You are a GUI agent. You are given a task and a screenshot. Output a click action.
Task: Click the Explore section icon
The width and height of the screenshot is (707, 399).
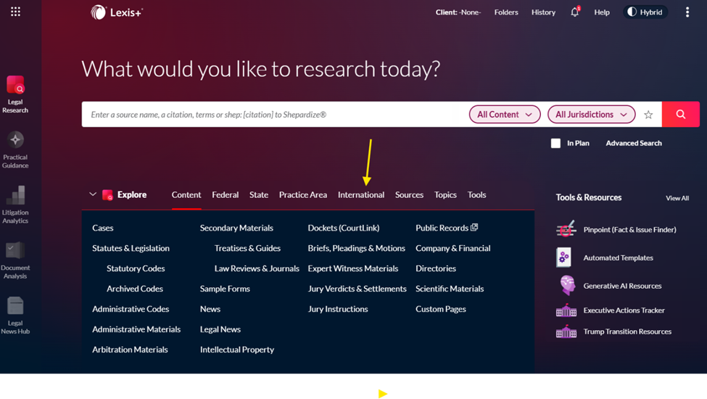pyautogui.click(x=107, y=194)
